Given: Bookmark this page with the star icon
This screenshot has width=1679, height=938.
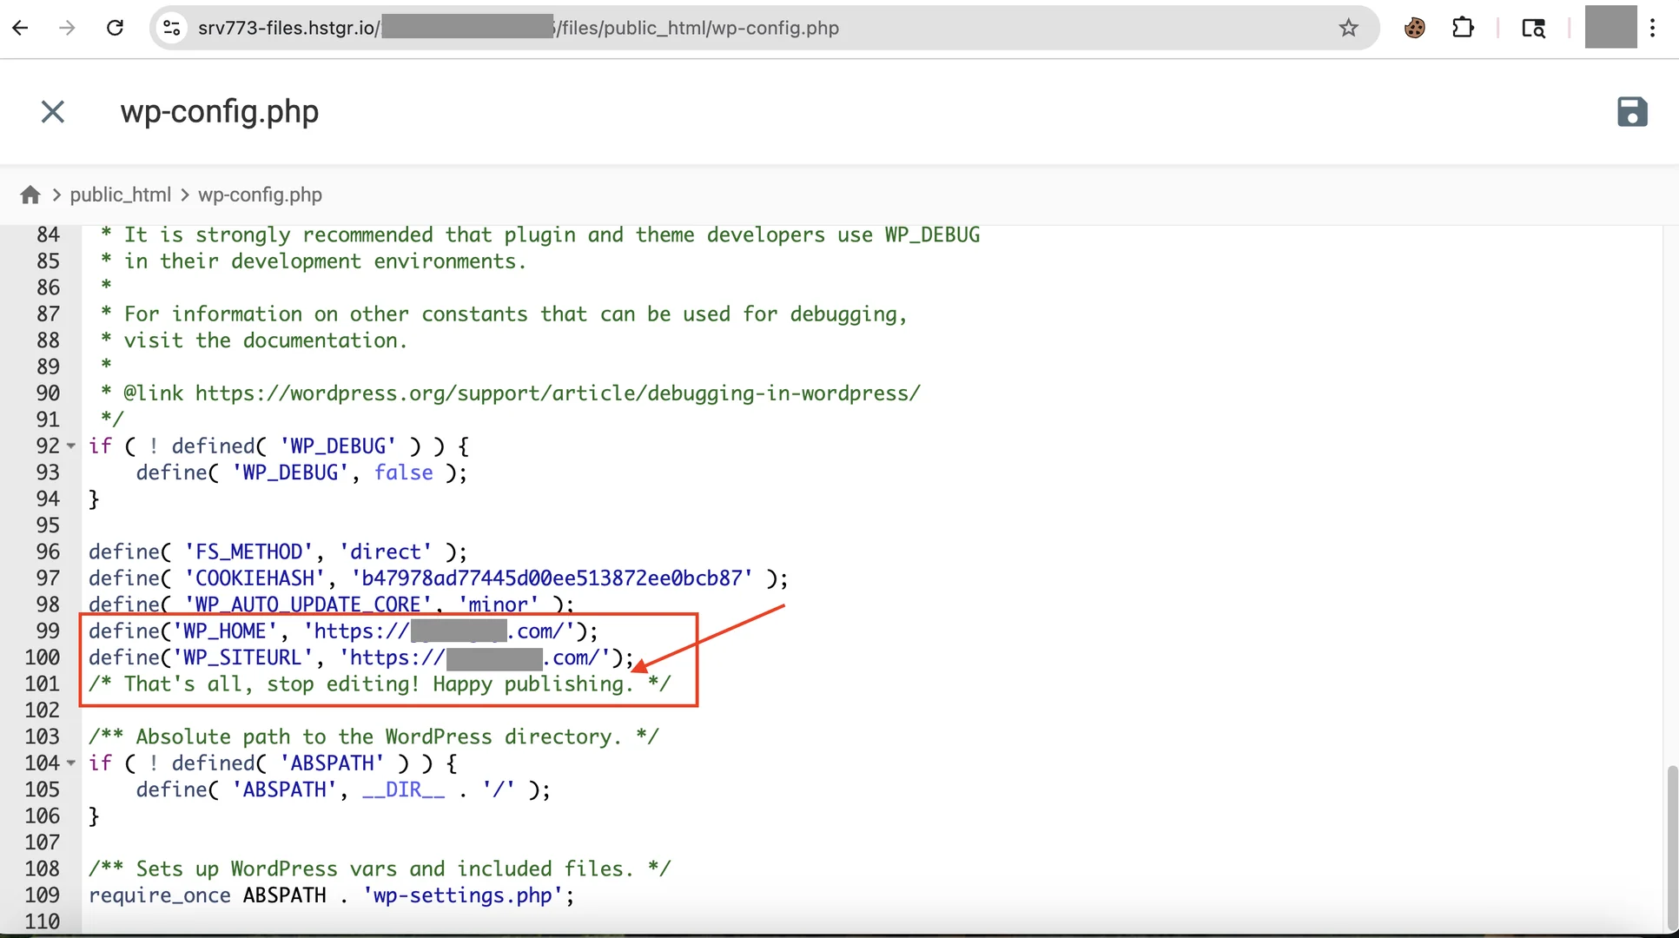Looking at the screenshot, I should [x=1348, y=28].
